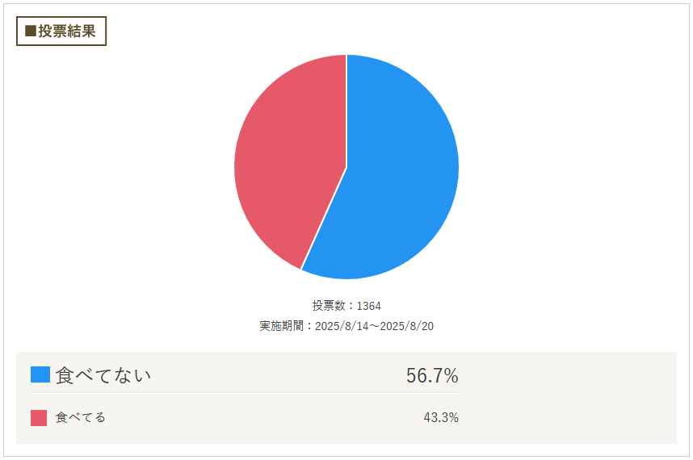The height and width of the screenshot is (460, 693).
Task: Click the blue legend swatch for 食べてない
Action: [40, 374]
